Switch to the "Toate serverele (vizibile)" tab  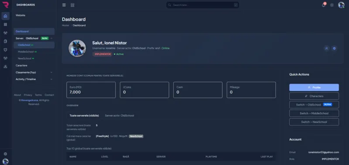pyautogui.click(x=84, y=115)
